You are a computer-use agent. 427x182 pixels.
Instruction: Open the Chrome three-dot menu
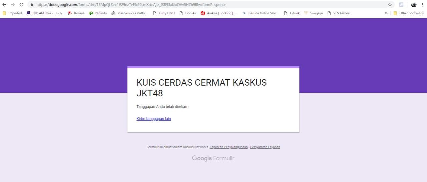[423, 5]
